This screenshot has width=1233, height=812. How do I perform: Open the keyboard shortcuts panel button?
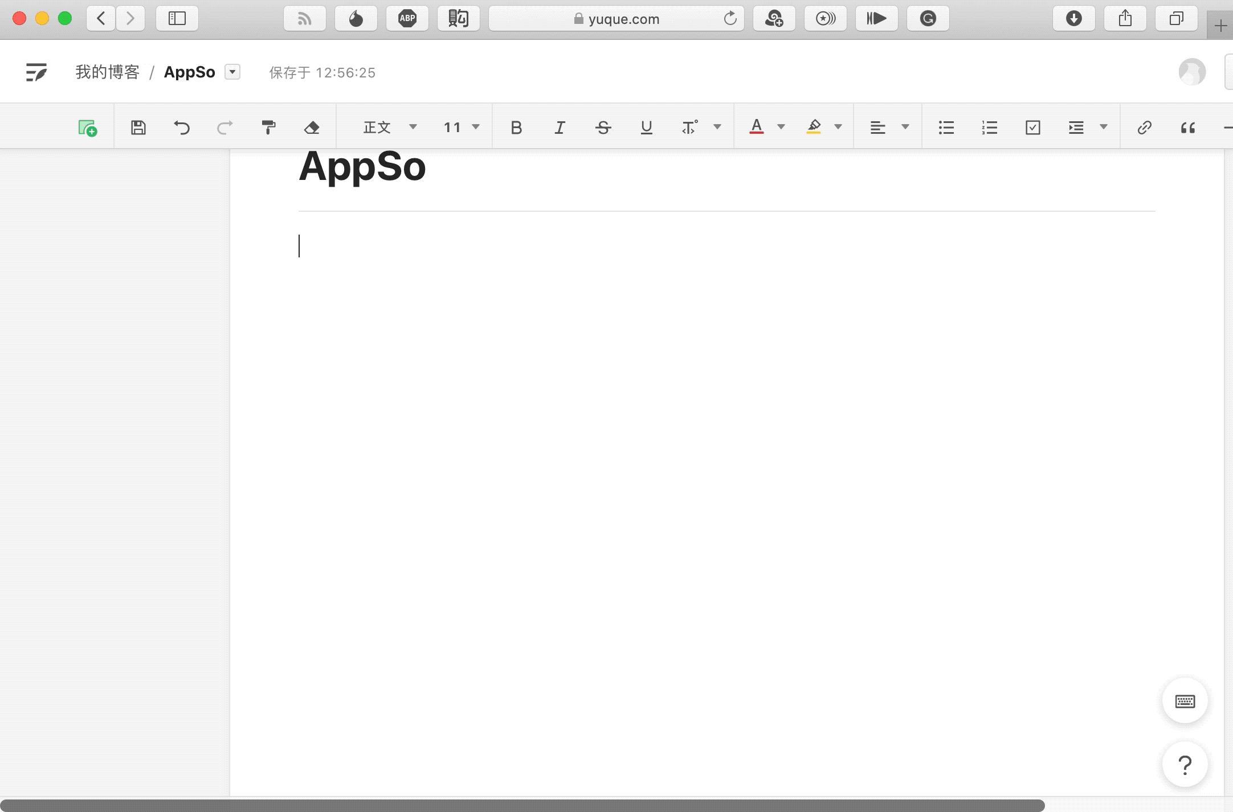click(x=1185, y=701)
